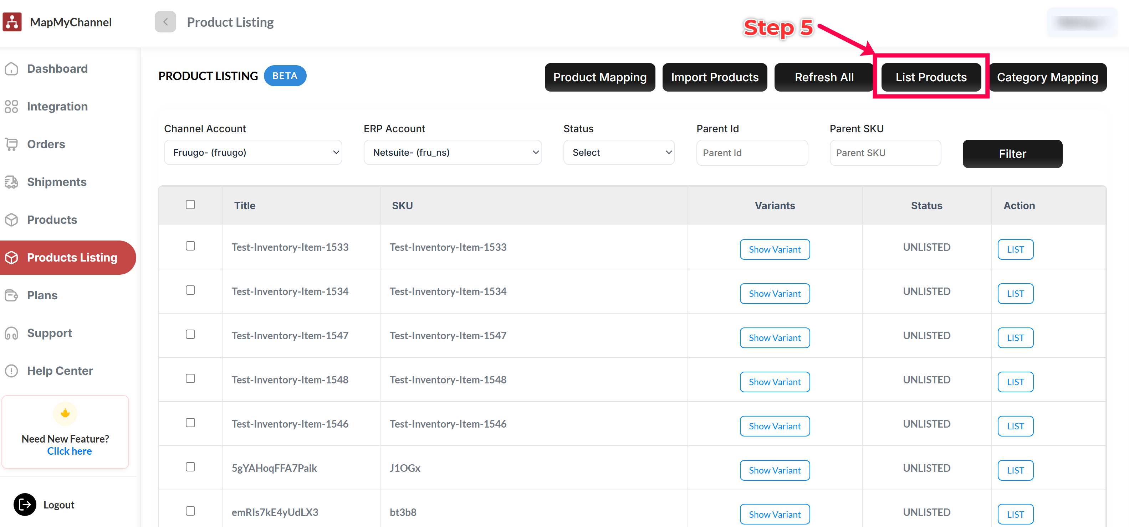Click the Logout icon
This screenshot has width=1129, height=527.
click(25, 505)
